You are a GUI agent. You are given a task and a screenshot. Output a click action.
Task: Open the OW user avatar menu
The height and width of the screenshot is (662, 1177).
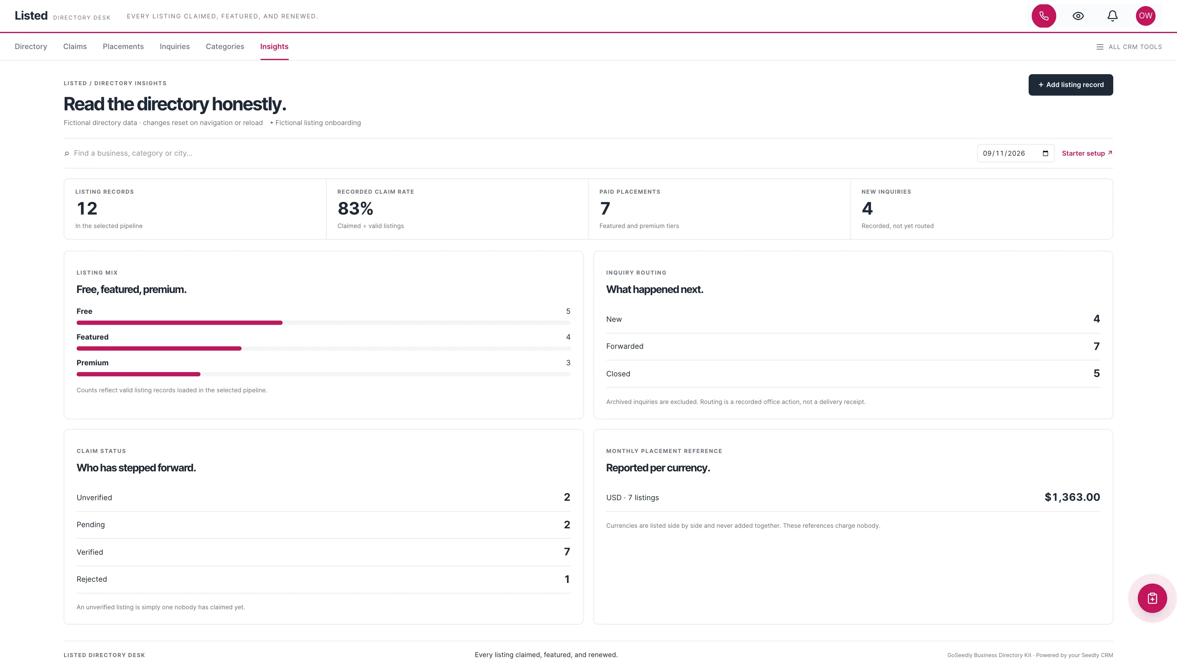coord(1145,16)
